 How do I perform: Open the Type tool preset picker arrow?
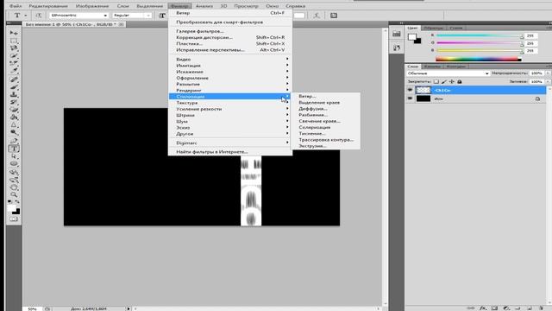click(25, 16)
